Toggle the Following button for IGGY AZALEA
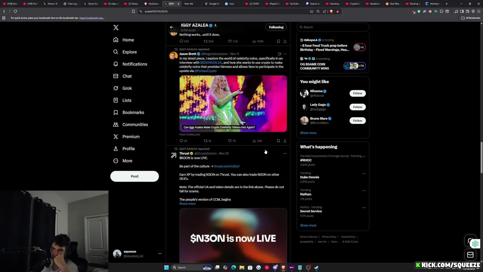Image resolution: width=483 pixels, height=272 pixels. 276,27
